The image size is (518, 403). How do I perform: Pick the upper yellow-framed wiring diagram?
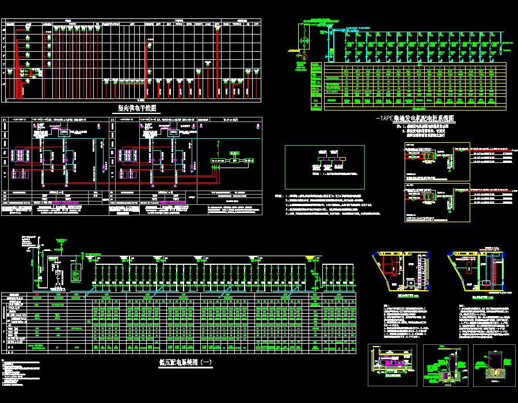coord(437,162)
